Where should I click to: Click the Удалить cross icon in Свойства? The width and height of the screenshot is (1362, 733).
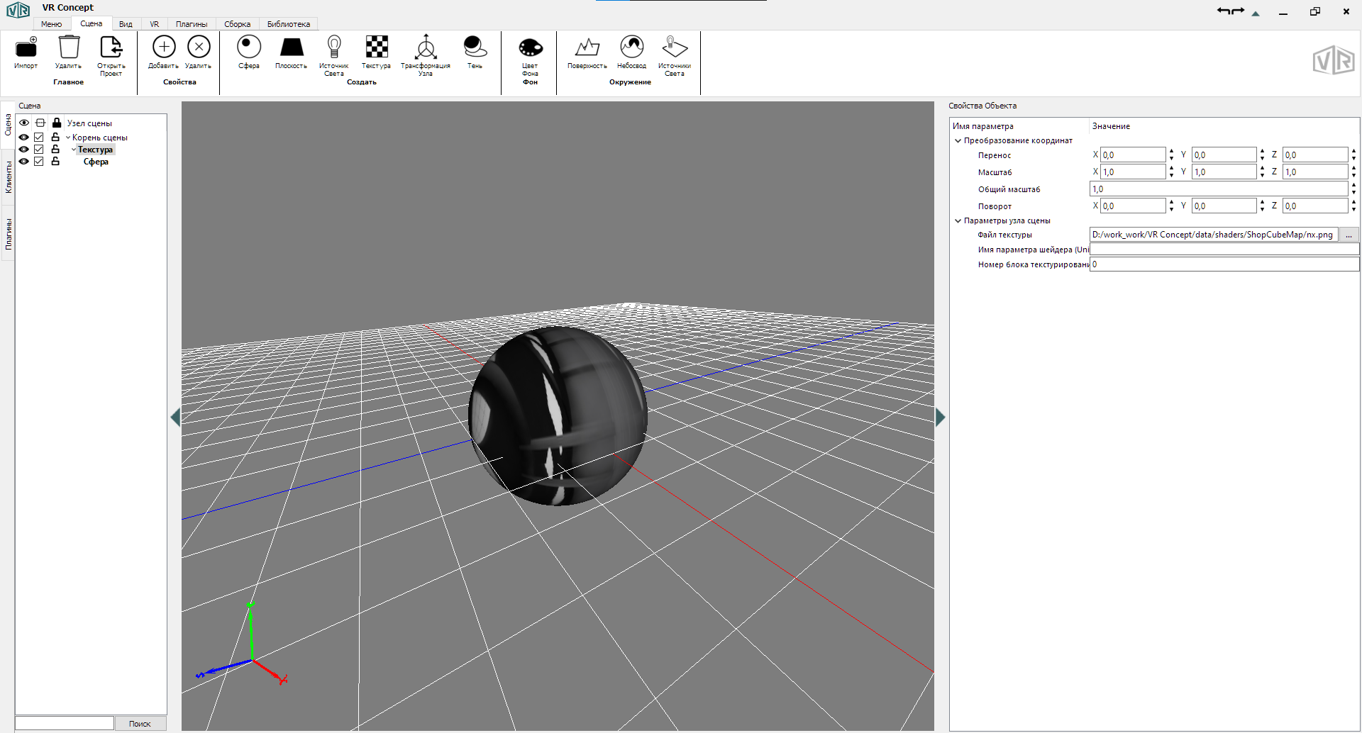pyautogui.click(x=199, y=47)
